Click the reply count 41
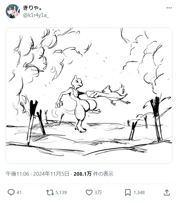178x203 pixels. (19, 193)
